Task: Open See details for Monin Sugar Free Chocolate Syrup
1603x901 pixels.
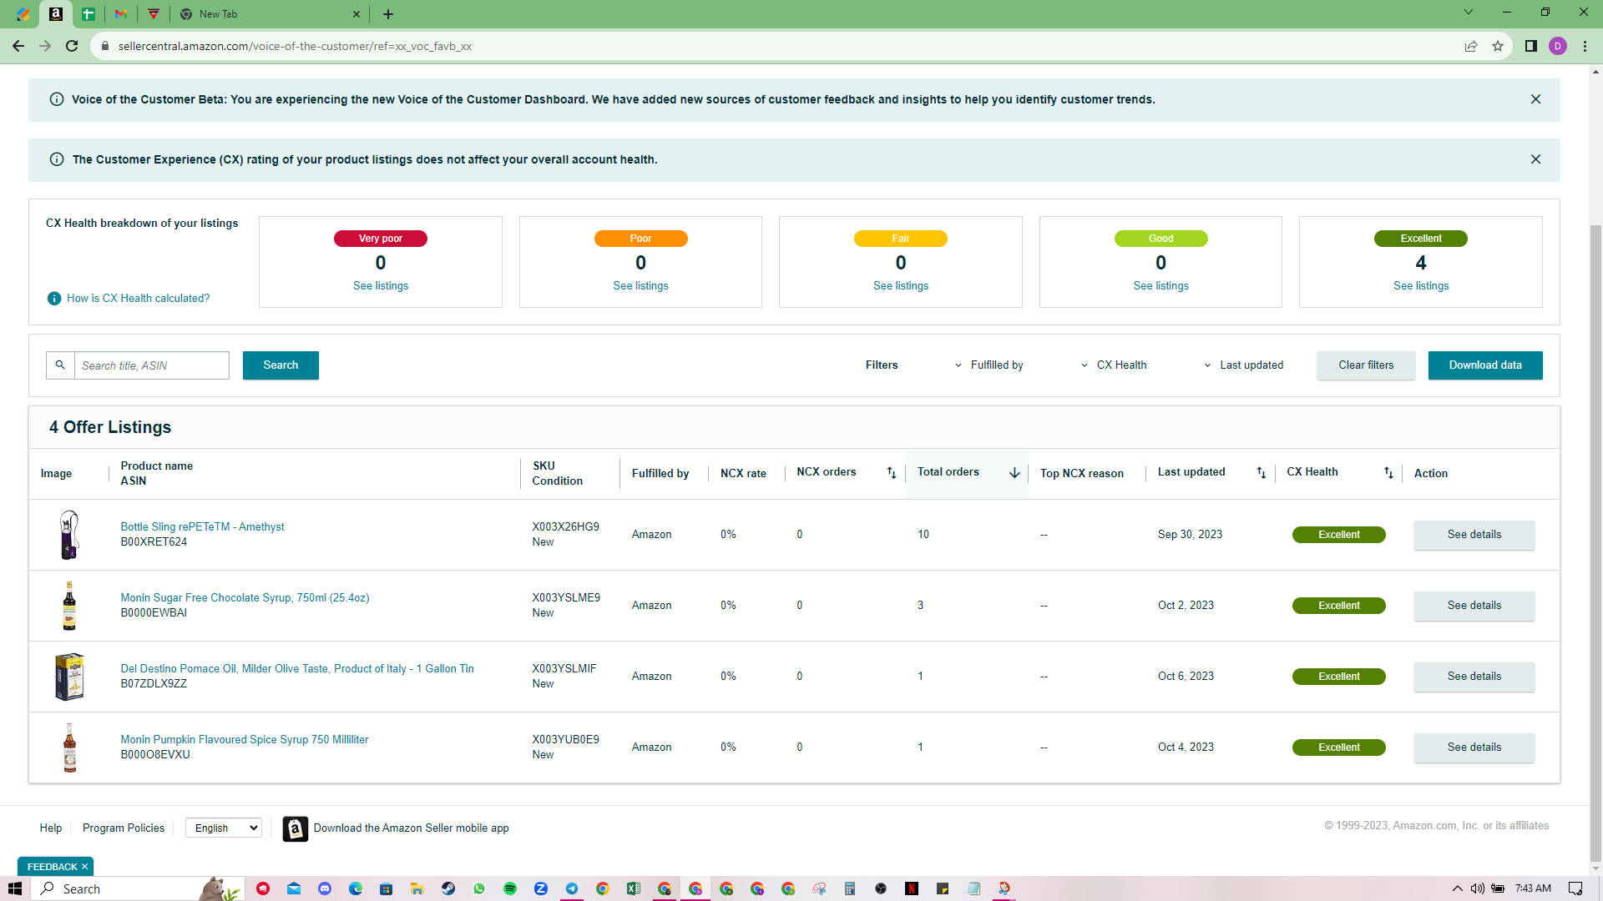Action: [1474, 606]
